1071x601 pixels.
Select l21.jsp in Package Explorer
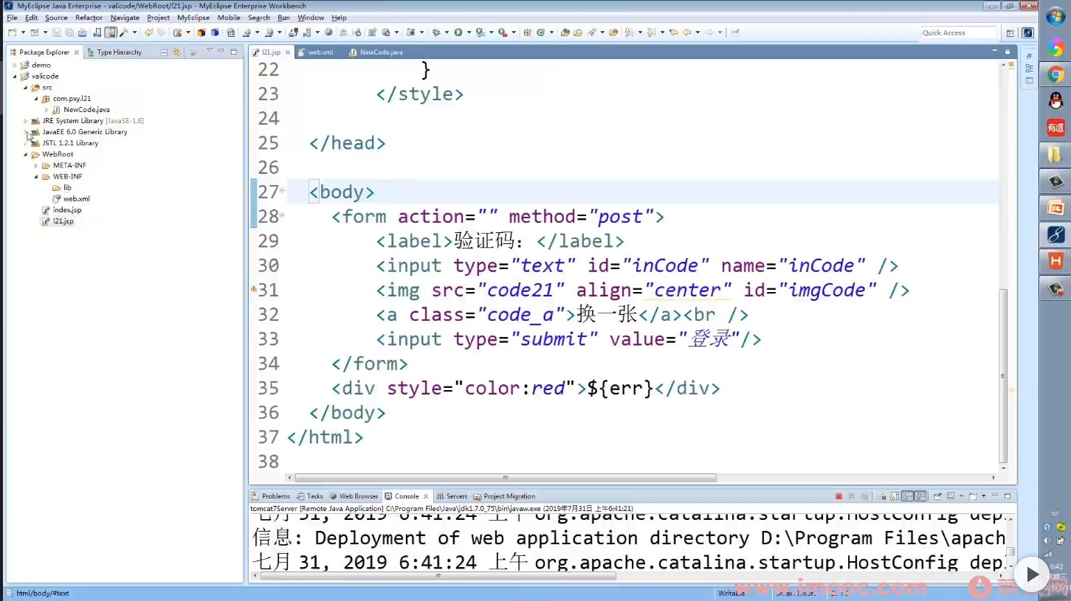point(63,221)
